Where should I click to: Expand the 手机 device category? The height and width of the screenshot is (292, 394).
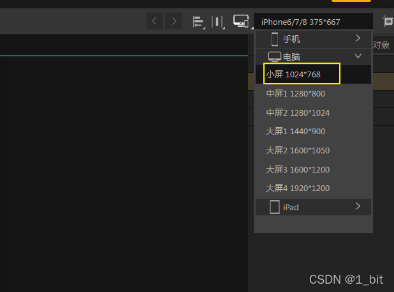(313, 39)
